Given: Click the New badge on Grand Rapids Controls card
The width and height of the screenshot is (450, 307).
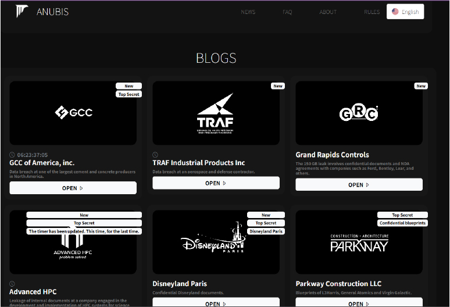Looking at the screenshot, I should point(421,86).
